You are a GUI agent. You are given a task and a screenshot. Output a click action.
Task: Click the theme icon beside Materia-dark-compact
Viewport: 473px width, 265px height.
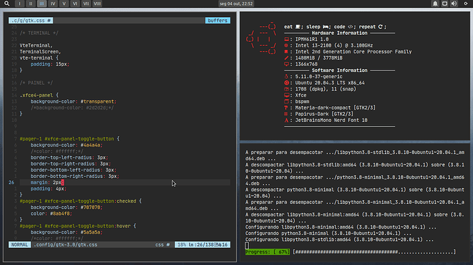point(287,108)
